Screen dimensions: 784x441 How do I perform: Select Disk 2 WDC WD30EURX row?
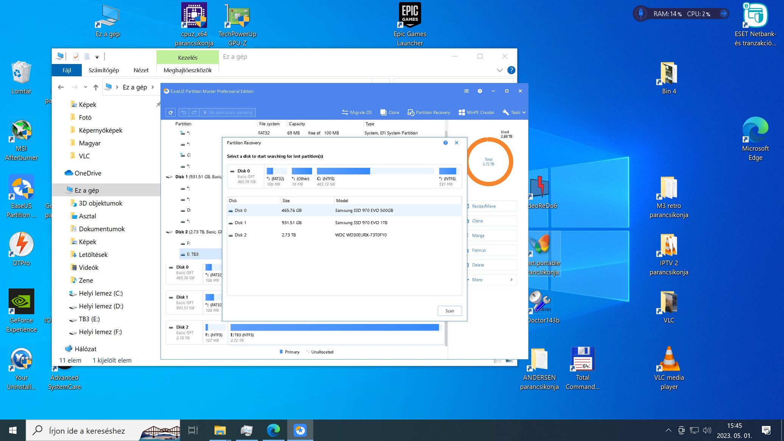click(344, 235)
